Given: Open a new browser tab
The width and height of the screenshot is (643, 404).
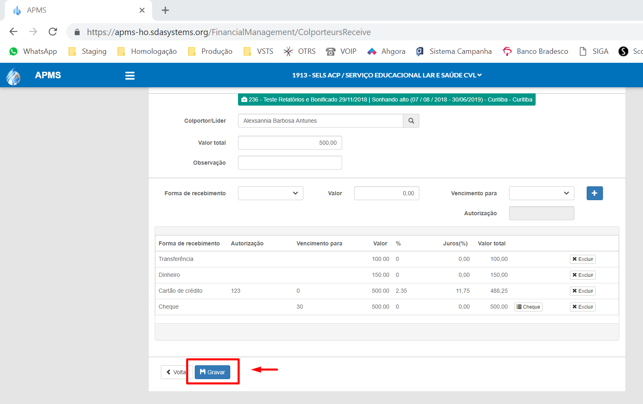Looking at the screenshot, I should 165,10.
